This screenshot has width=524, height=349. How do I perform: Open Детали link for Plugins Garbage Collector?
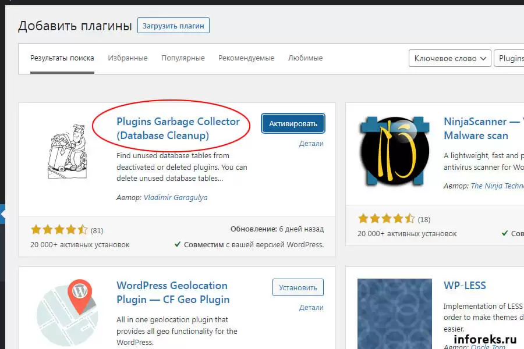(x=311, y=144)
